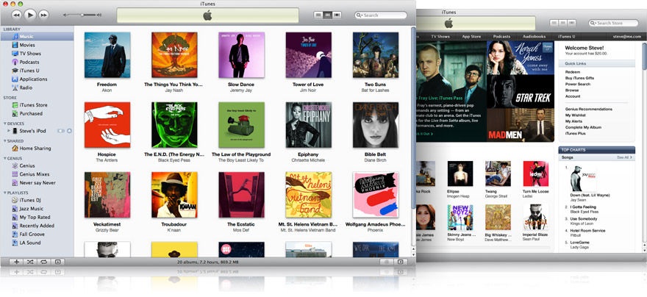Open the Audiobooks tab in the store window
647x297 pixels.
pos(534,37)
